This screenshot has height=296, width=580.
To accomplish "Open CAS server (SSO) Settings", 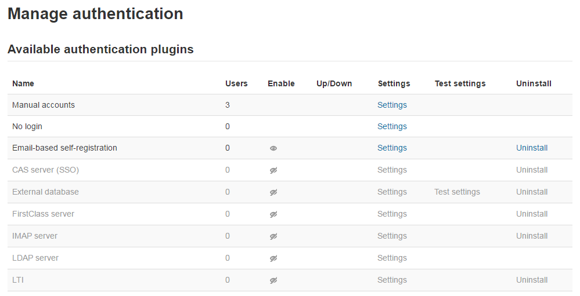I will [x=392, y=170].
